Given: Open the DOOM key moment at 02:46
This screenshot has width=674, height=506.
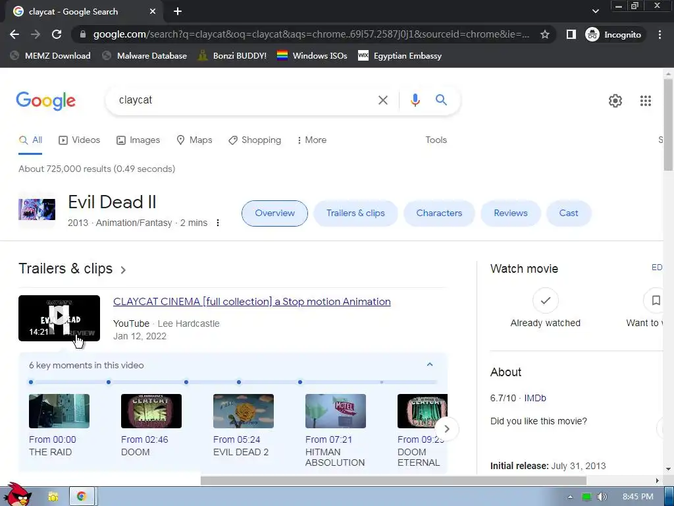Looking at the screenshot, I should click(151, 411).
